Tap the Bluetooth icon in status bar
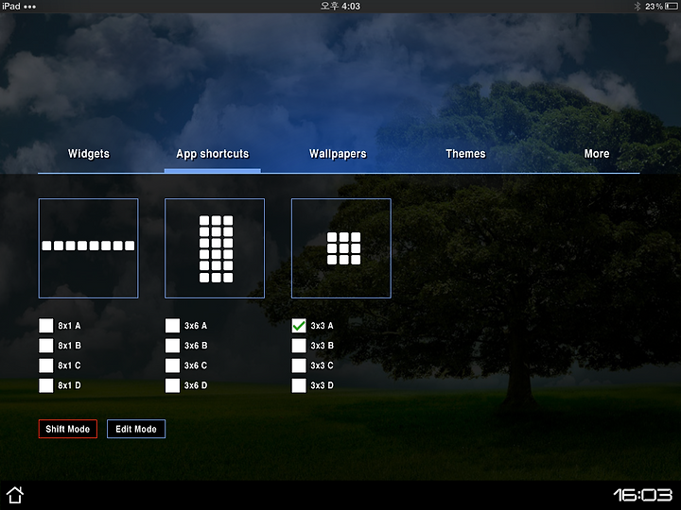Image resolution: width=681 pixels, height=510 pixels. pos(637,6)
